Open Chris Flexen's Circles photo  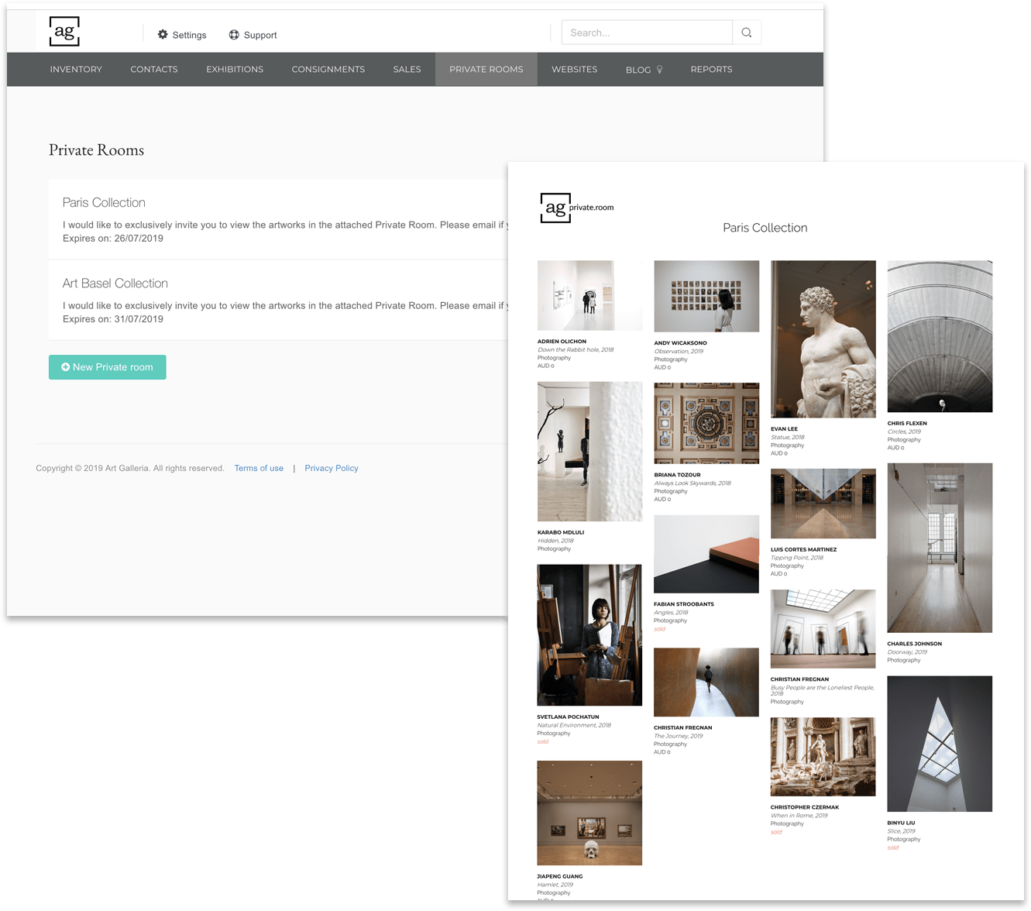[x=940, y=336]
